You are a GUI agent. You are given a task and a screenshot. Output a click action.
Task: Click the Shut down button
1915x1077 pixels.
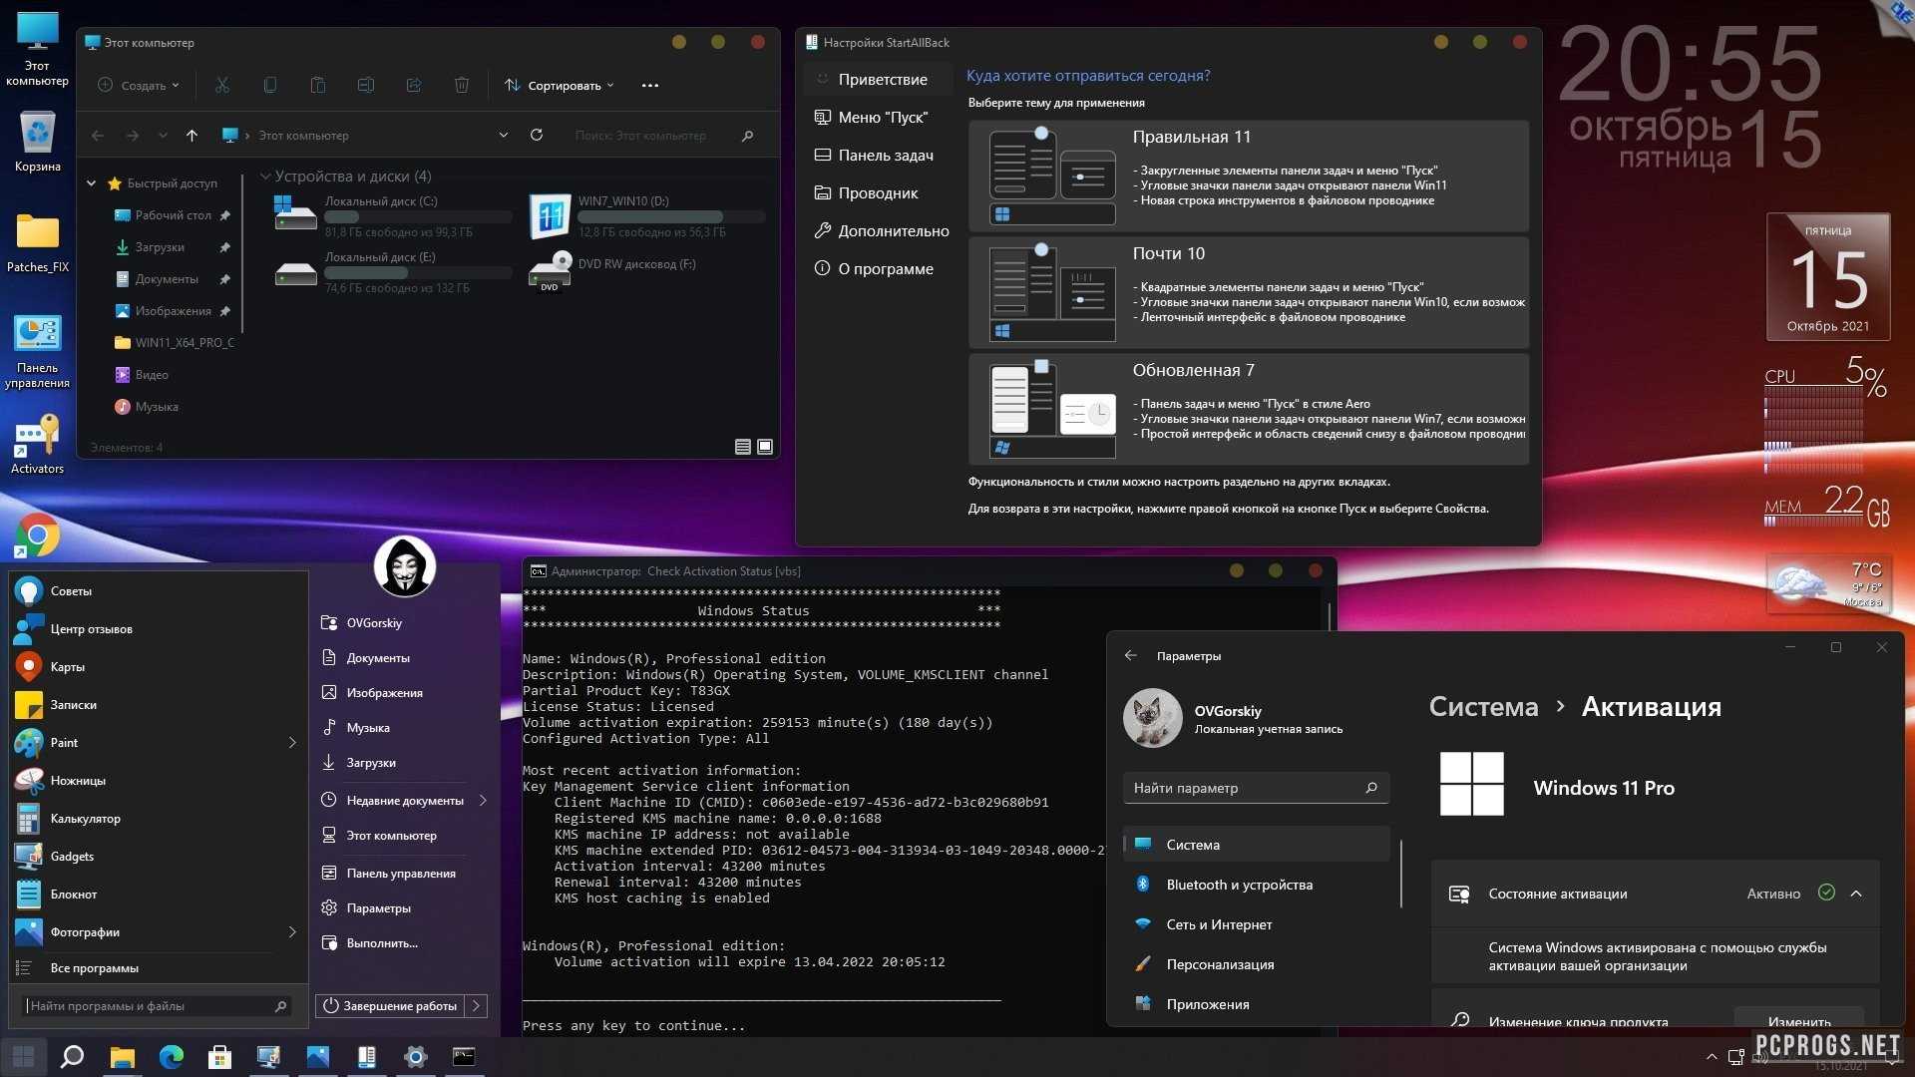[391, 1005]
